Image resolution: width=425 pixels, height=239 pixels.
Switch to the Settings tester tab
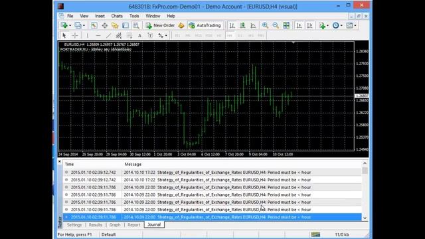(74, 225)
